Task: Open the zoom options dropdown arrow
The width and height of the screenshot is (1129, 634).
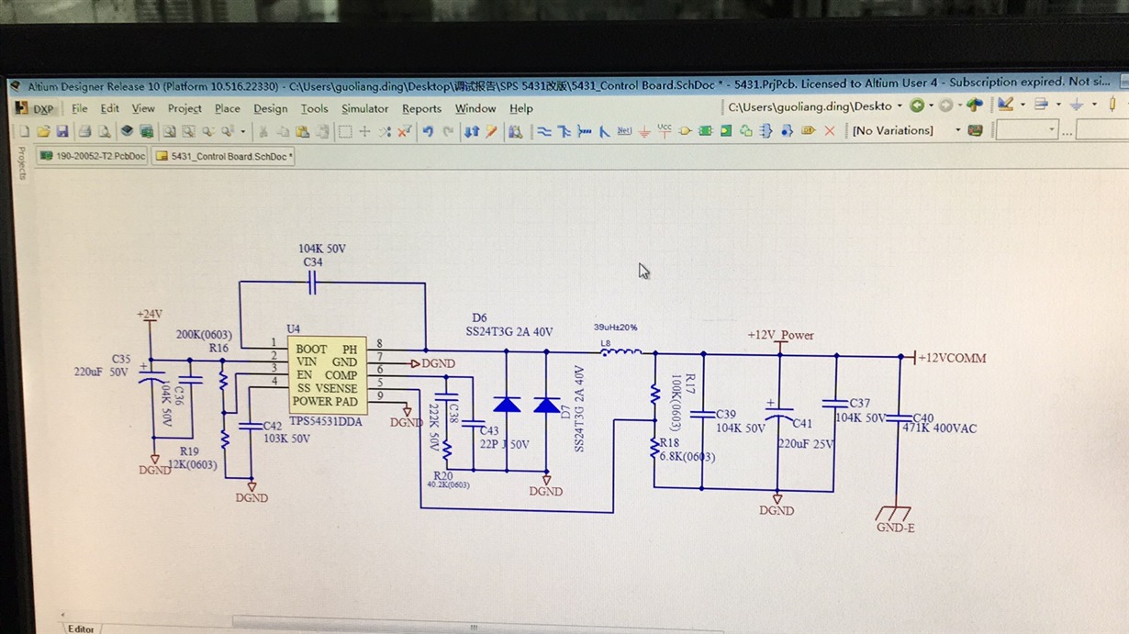Action: coord(243,131)
